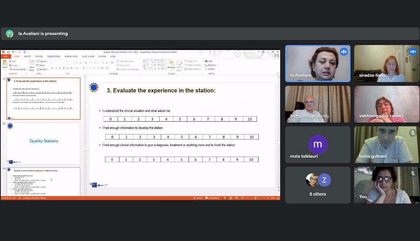Switch to the Transitions ribbon tab
The height and width of the screenshot is (241, 420).
point(53,56)
